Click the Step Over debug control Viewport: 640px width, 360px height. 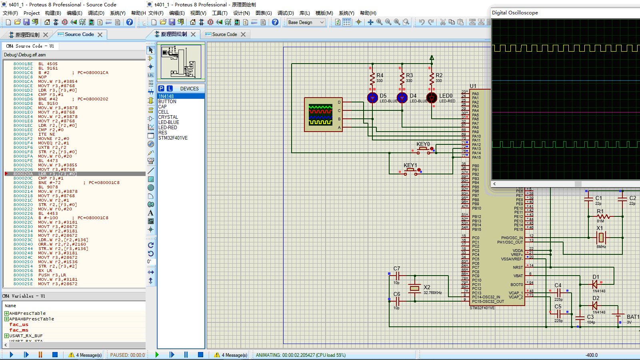coord(26,354)
